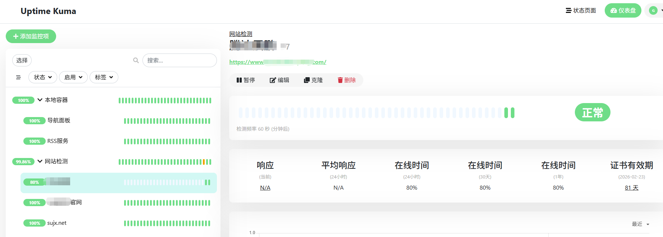663x237 pixels.
Task: Open 状态页面 in top navigation
Action: [581, 11]
